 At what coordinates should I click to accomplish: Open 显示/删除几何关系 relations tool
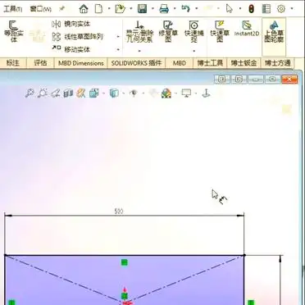139,32
